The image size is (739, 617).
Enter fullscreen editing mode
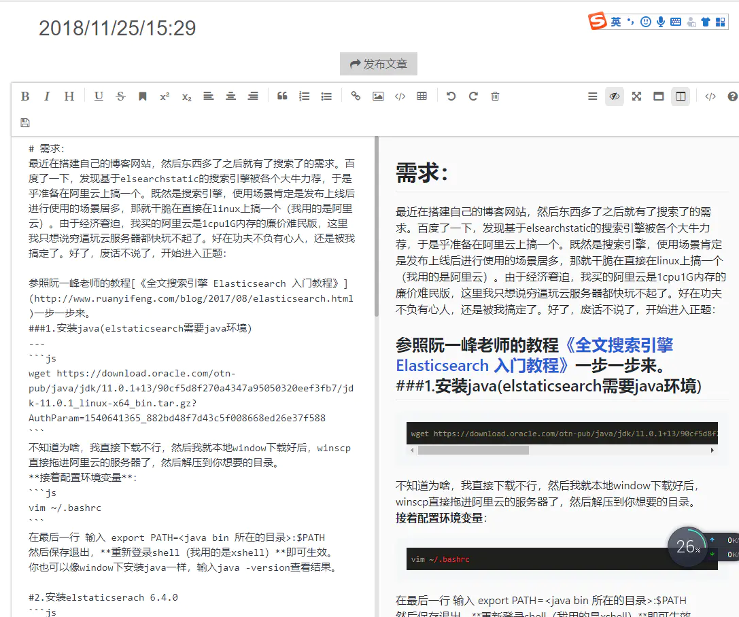point(637,96)
